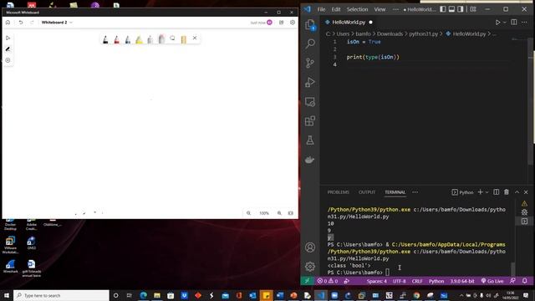This screenshot has width=535, height=301.
Task: Select the red pen in Whiteboard
Action: (117, 39)
